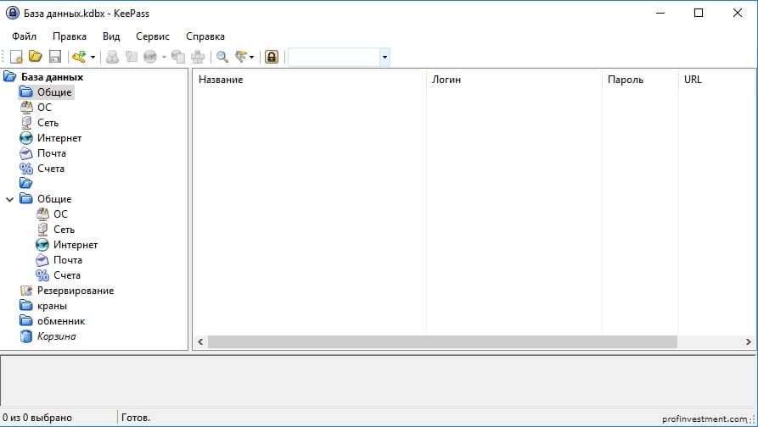Sort by the Логин column header
Viewport: 758px width, 427px height.
tap(514, 80)
